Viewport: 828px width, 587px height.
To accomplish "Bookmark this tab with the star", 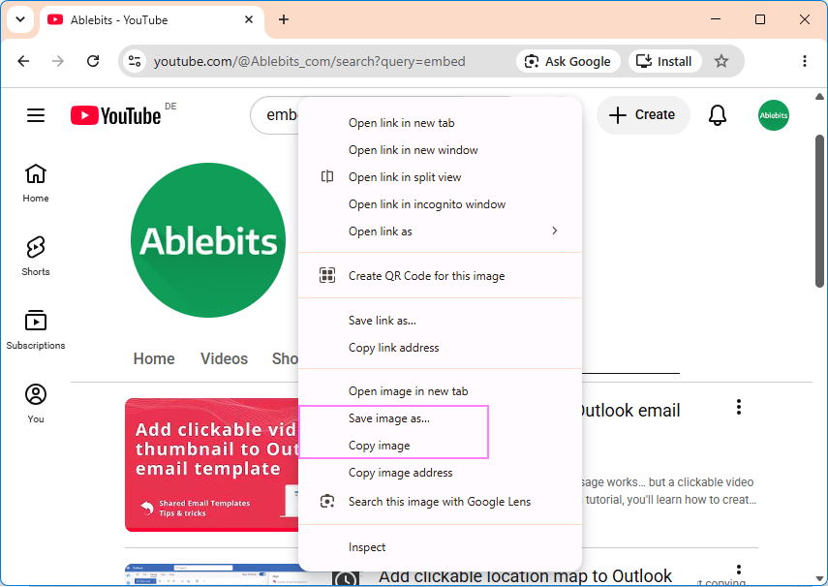I will pos(721,61).
